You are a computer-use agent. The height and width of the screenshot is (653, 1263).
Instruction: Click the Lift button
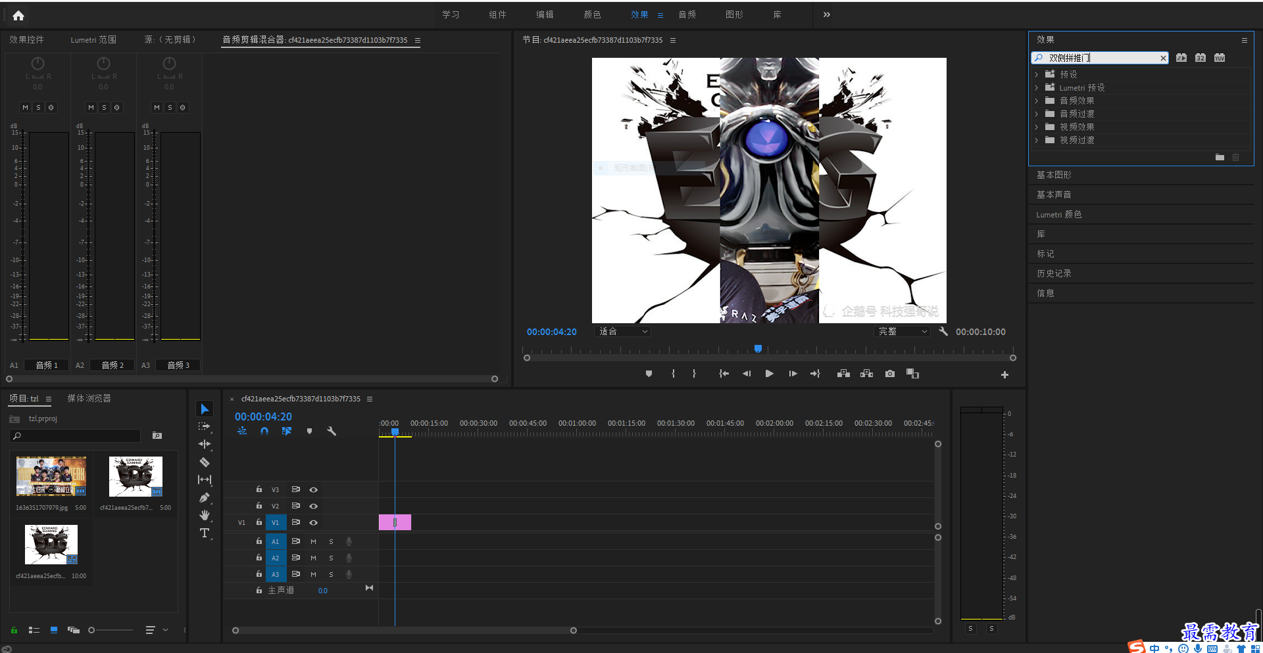coord(843,374)
